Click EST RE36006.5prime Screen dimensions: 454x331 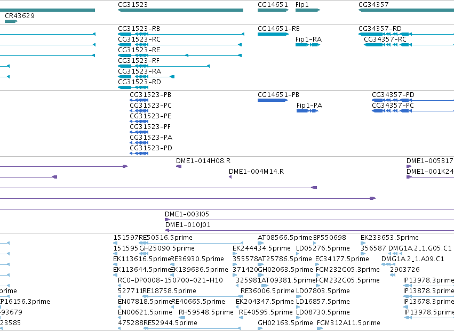click(267, 291)
